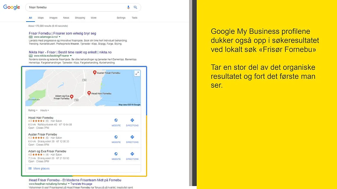Image resolution: width=337 pixels, height=189 pixels.
Task: Click the Adam og Eva Frisør map pin
Action: click(72, 97)
